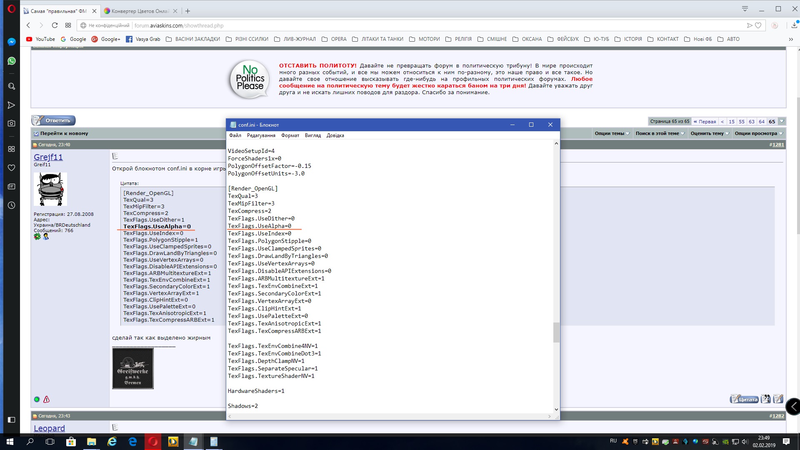Open Messenger in the Opera sidebar
The image size is (800, 450).
click(12, 42)
